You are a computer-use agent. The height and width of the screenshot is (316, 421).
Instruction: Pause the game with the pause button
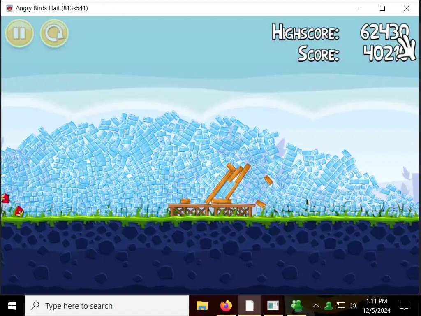(20, 33)
